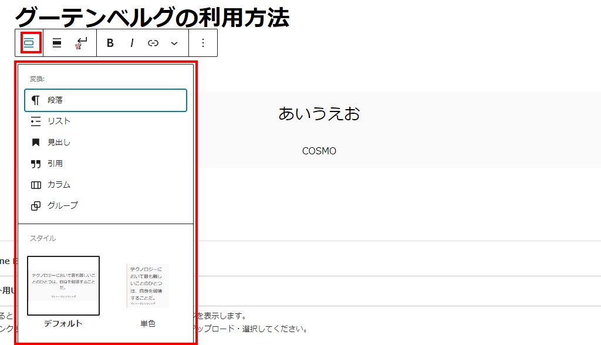Click the グーテンベルグの利用方法 post title
The height and width of the screenshot is (345, 601).
pyautogui.click(x=151, y=16)
